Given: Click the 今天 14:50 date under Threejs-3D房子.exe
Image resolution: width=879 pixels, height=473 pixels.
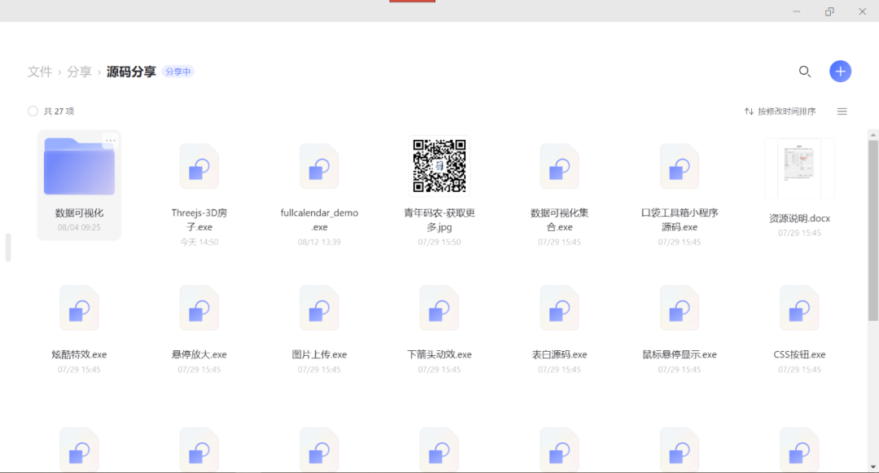Looking at the screenshot, I should click(x=199, y=242).
